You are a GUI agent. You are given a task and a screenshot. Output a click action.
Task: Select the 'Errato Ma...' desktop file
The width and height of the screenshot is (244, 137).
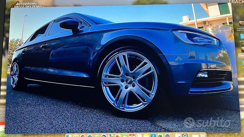(x=242, y=24)
